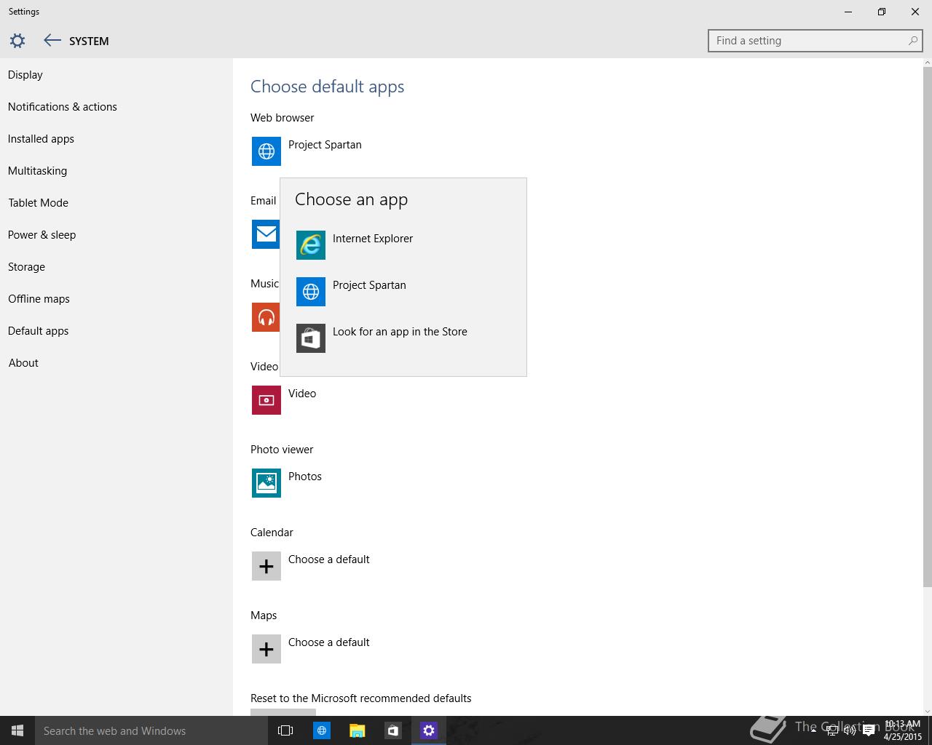Select Installed apps in the sidebar
Screen dimensions: 932x745
pos(41,139)
